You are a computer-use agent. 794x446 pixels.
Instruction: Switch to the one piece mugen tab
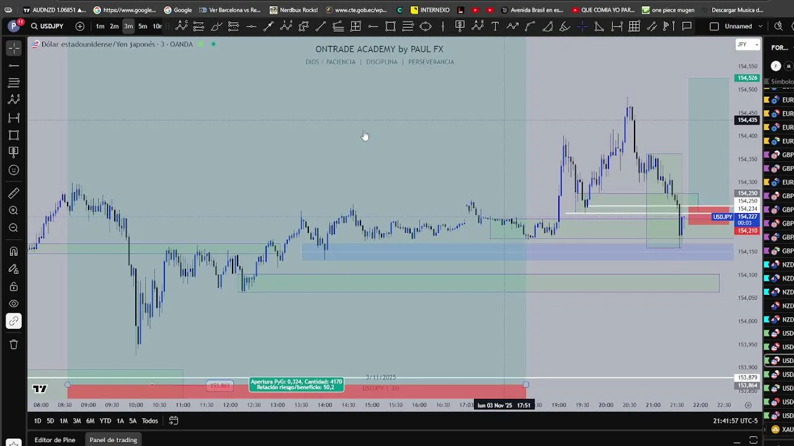pyautogui.click(x=668, y=10)
